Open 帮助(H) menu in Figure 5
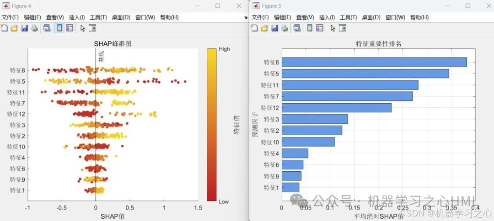 point(419,18)
